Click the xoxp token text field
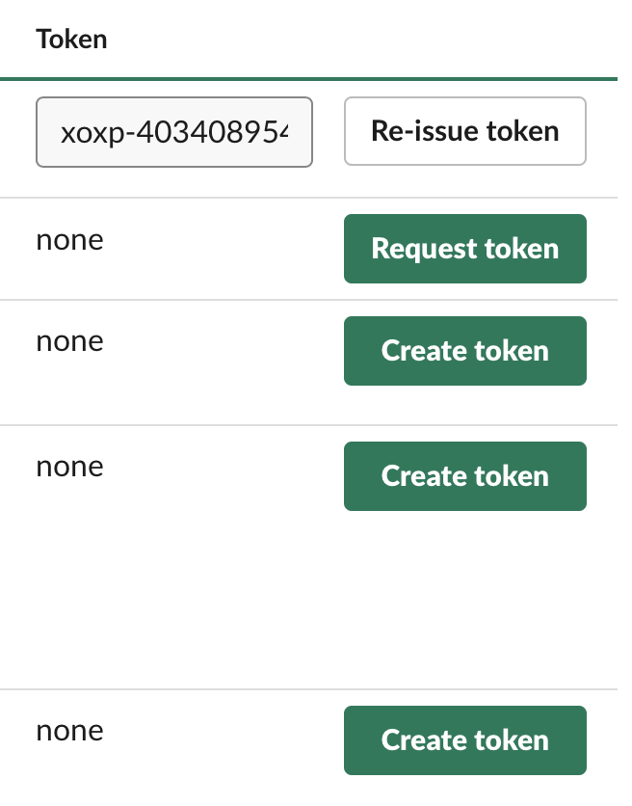 (x=174, y=132)
